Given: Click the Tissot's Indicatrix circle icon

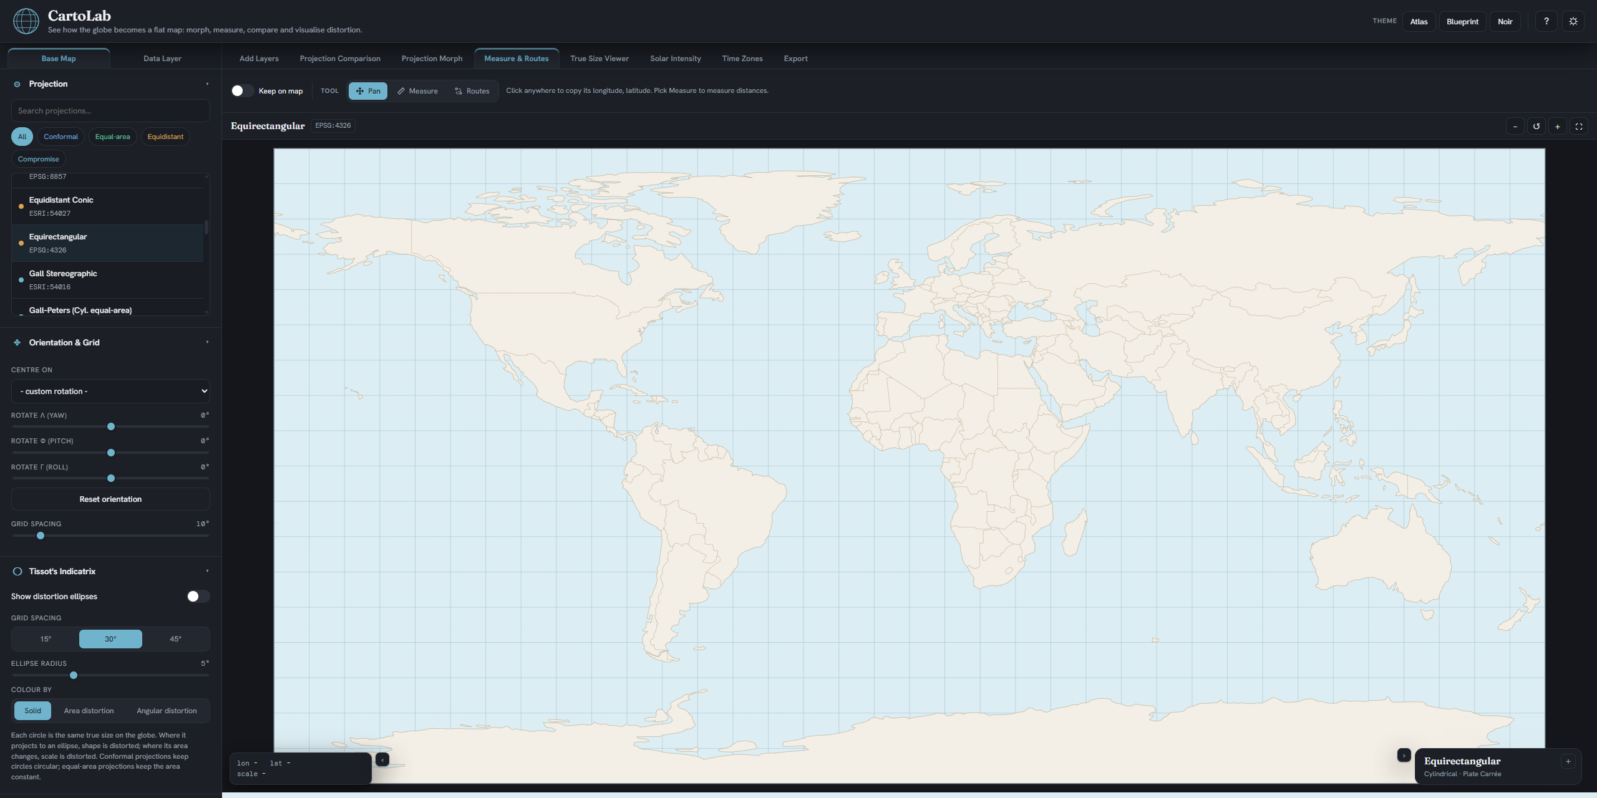Looking at the screenshot, I should [x=17, y=571].
